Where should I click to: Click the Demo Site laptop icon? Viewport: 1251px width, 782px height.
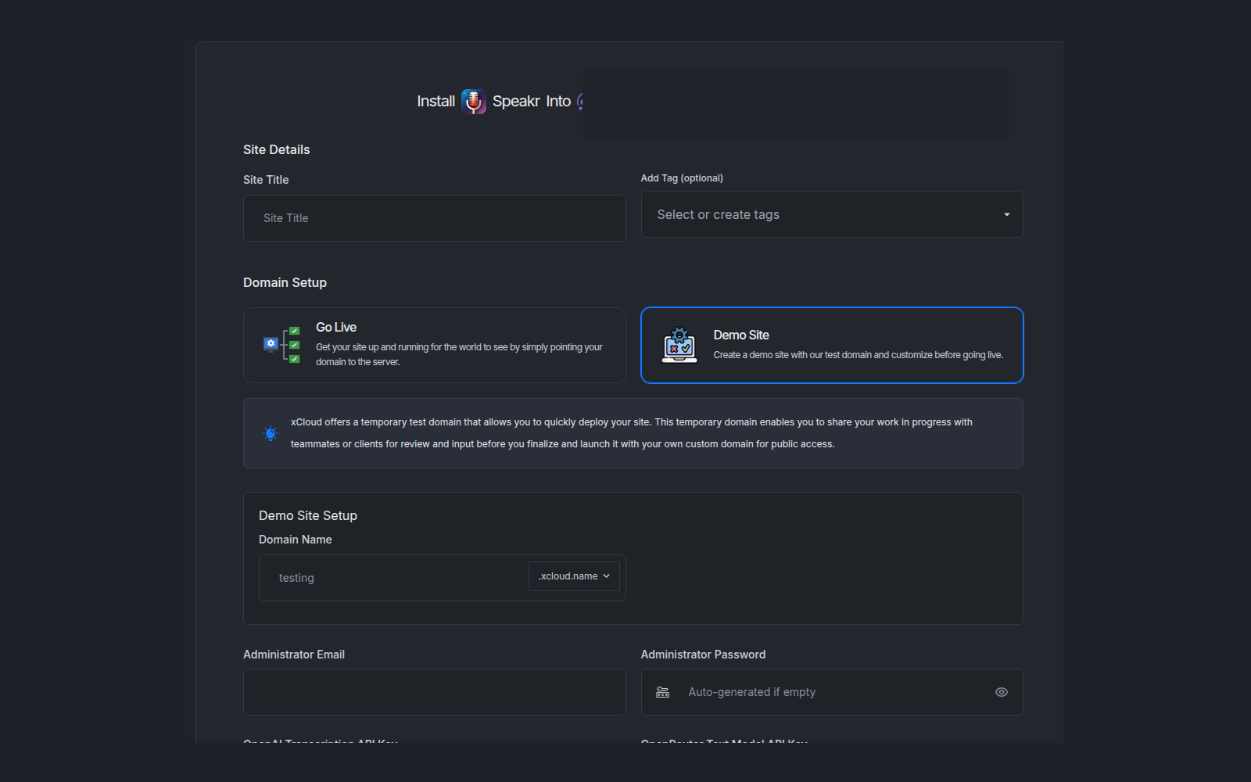[x=679, y=345]
